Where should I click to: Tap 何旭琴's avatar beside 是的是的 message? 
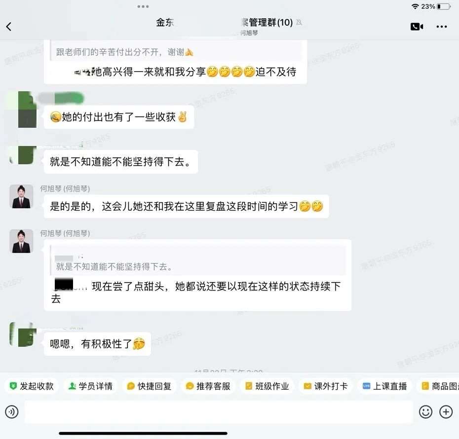pos(21,196)
